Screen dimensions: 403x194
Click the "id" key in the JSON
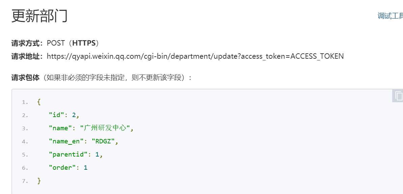(x=56, y=115)
